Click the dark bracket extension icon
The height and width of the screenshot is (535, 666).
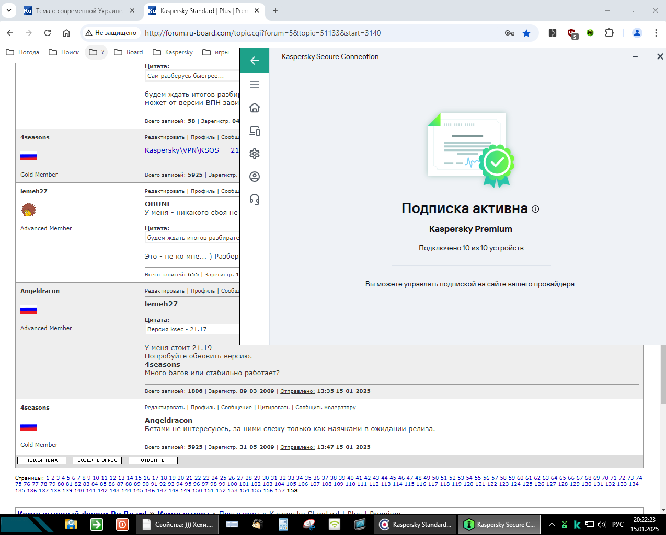coord(553,33)
